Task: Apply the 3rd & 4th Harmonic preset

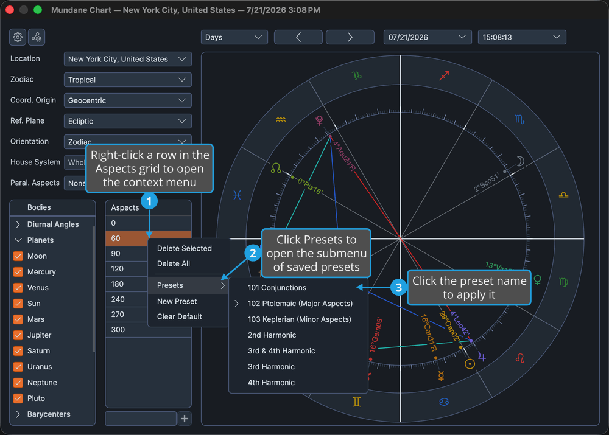Action: point(298,351)
